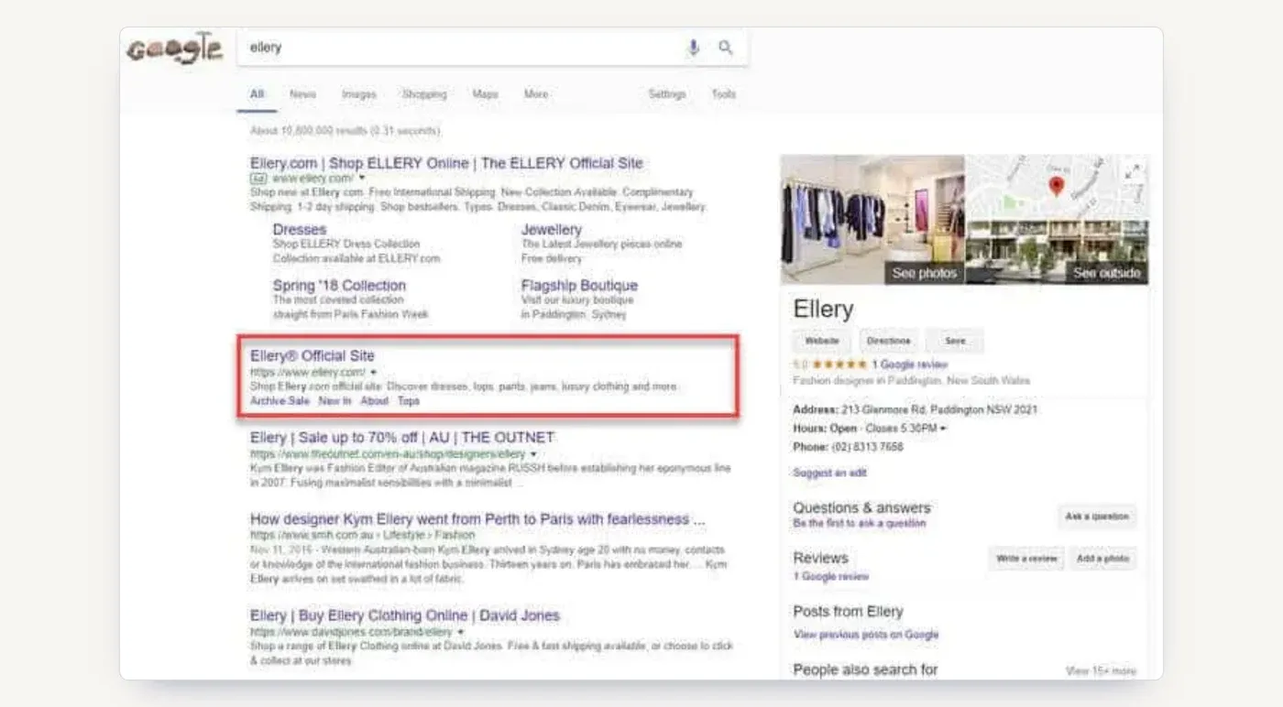
Task: Open the Dresses sitelink
Action: click(x=300, y=230)
